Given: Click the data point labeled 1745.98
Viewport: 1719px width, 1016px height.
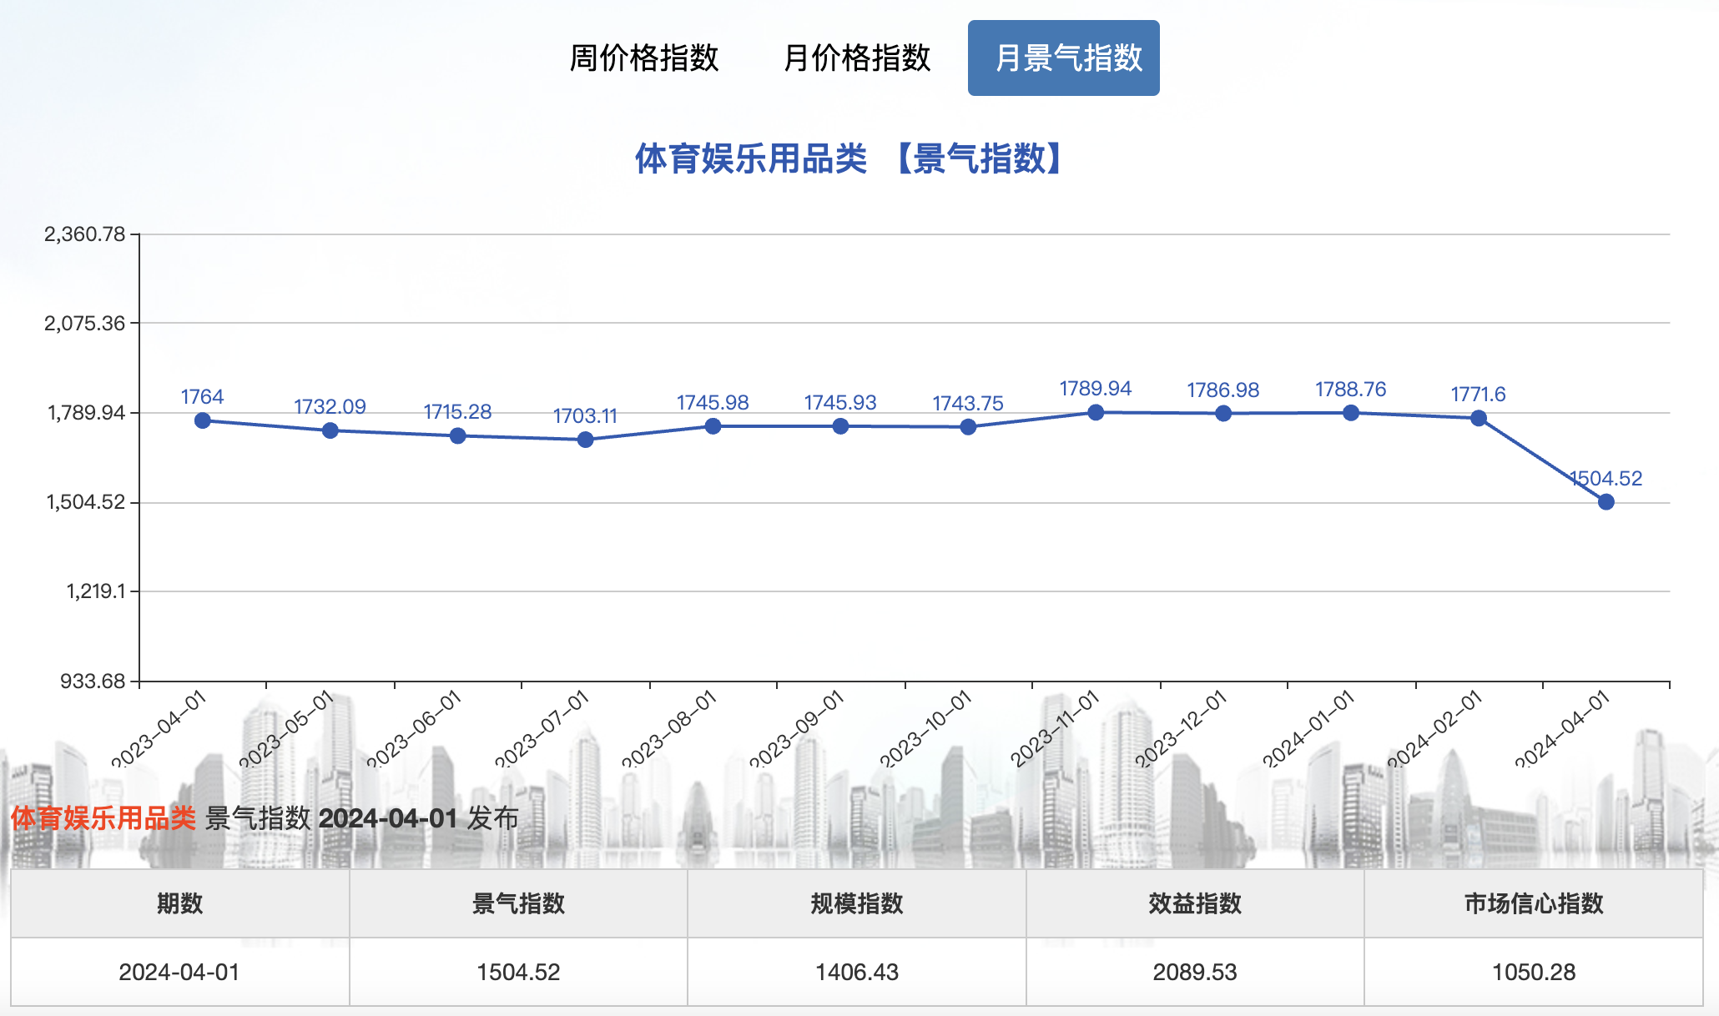Looking at the screenshot, I should [x=713, y=426].
